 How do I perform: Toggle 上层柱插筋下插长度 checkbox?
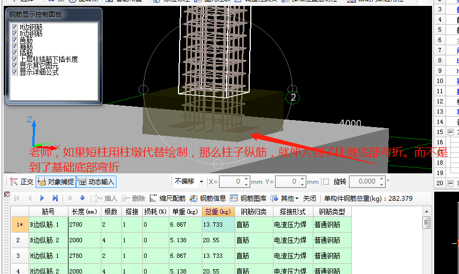coord(15,59)
